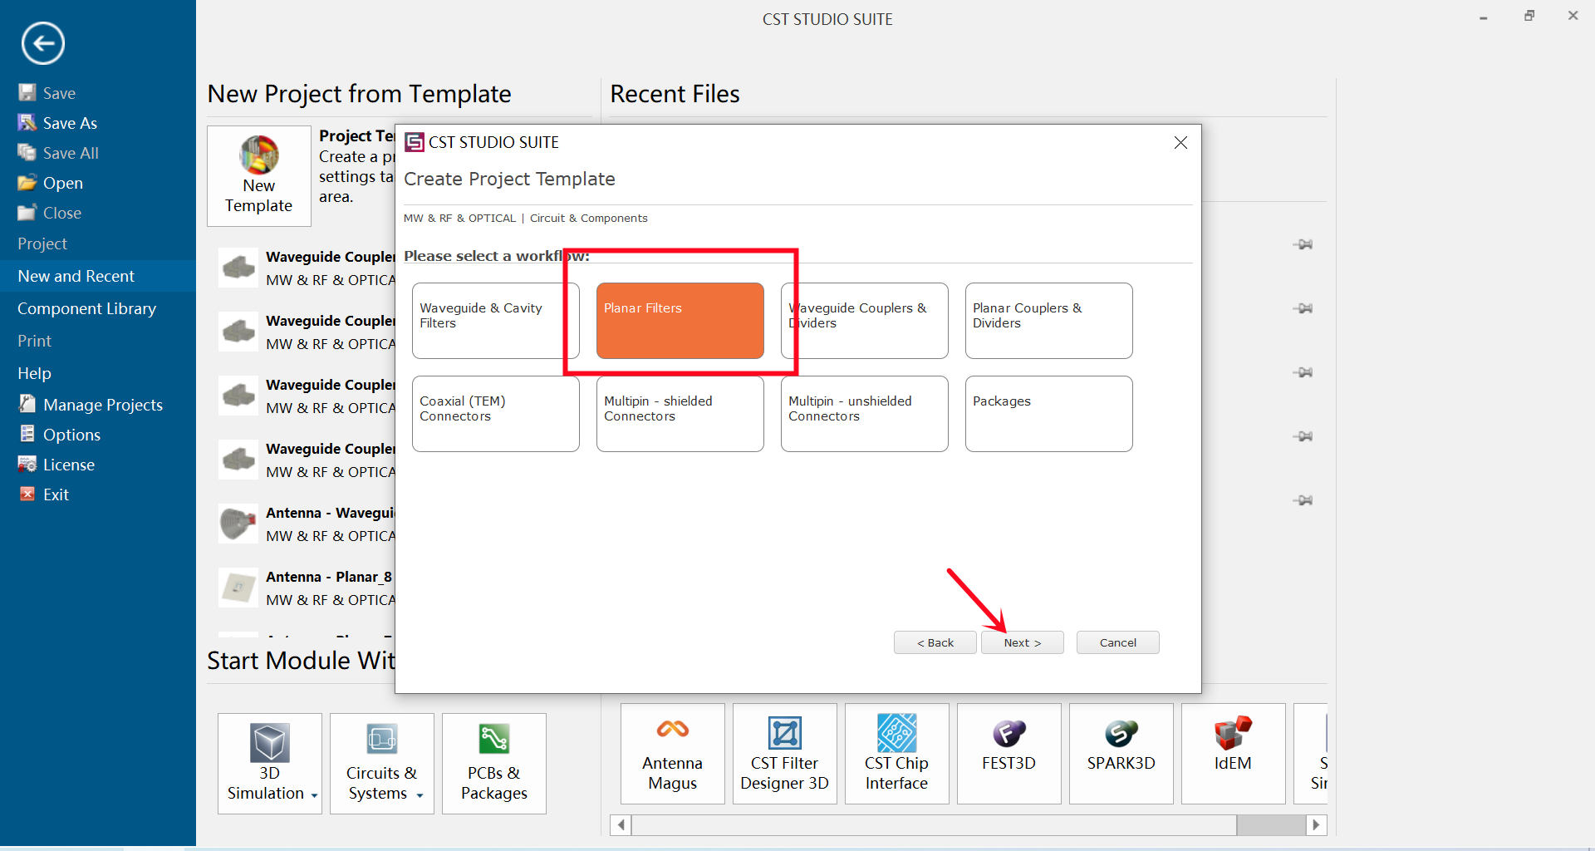Pin the third recent file
The height and width of the screenshot is (851, 1595).
1303,372
